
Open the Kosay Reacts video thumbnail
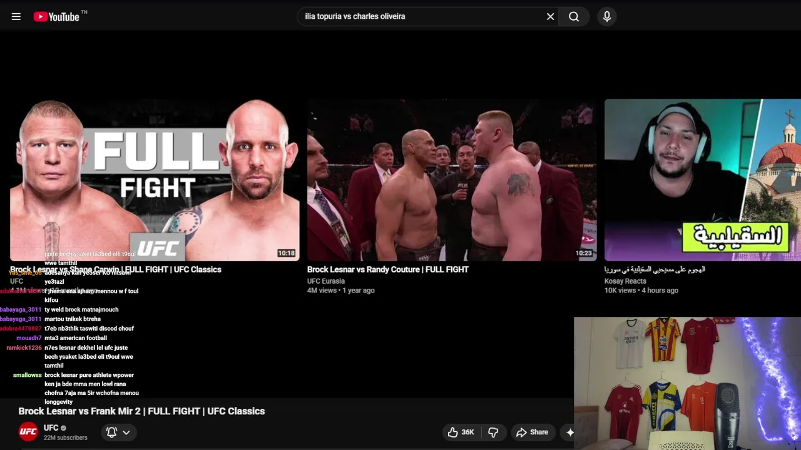click(703, 179)
